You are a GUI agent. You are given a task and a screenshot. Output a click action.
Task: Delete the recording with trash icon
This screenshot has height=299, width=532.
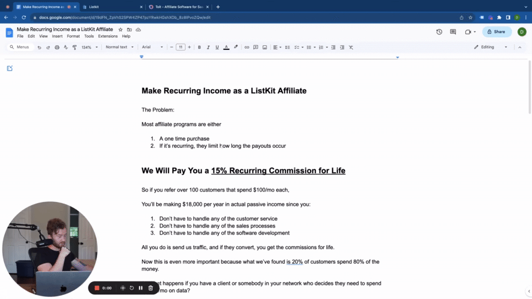tap(151, 288)
